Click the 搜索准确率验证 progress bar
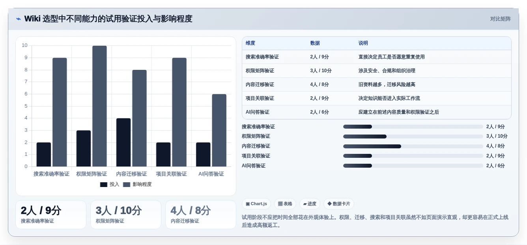Viewport: 527px width, 245px height. point(413,127)
